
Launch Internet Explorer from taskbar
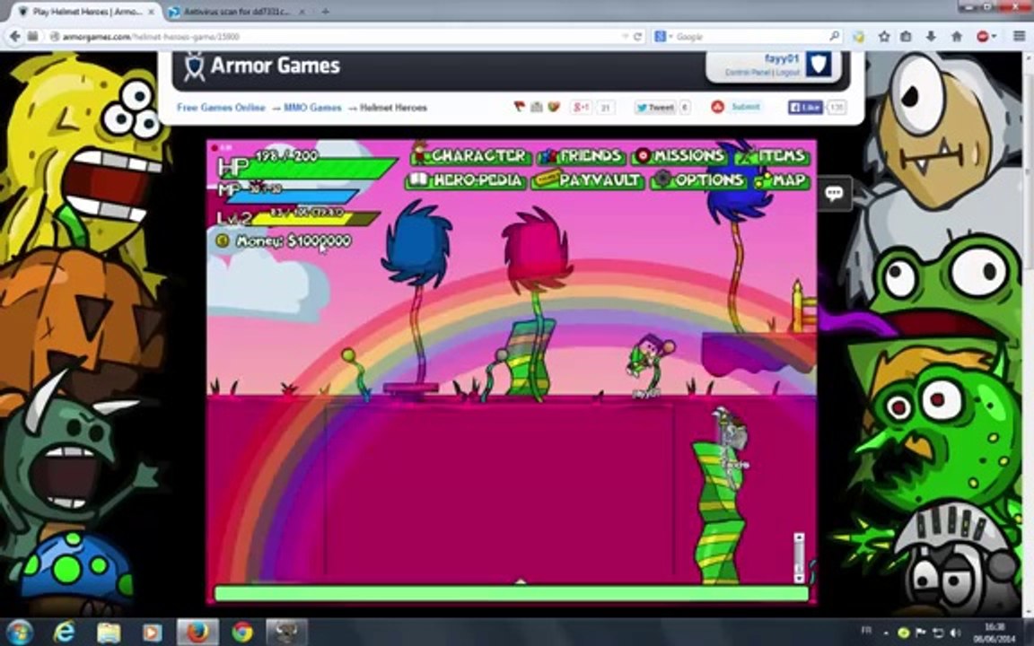click(65, 633)
